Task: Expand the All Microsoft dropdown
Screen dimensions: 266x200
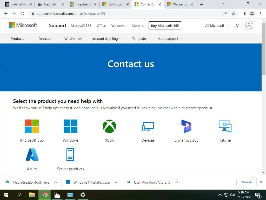Action: tap(217, 26)
